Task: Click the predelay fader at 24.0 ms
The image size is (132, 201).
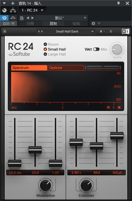Action: (15, 163)
